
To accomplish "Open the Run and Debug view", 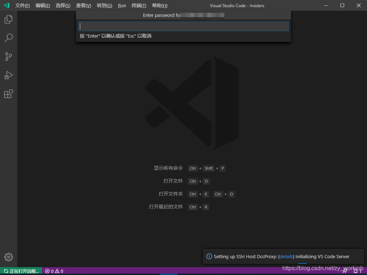I will pos(9,75).
